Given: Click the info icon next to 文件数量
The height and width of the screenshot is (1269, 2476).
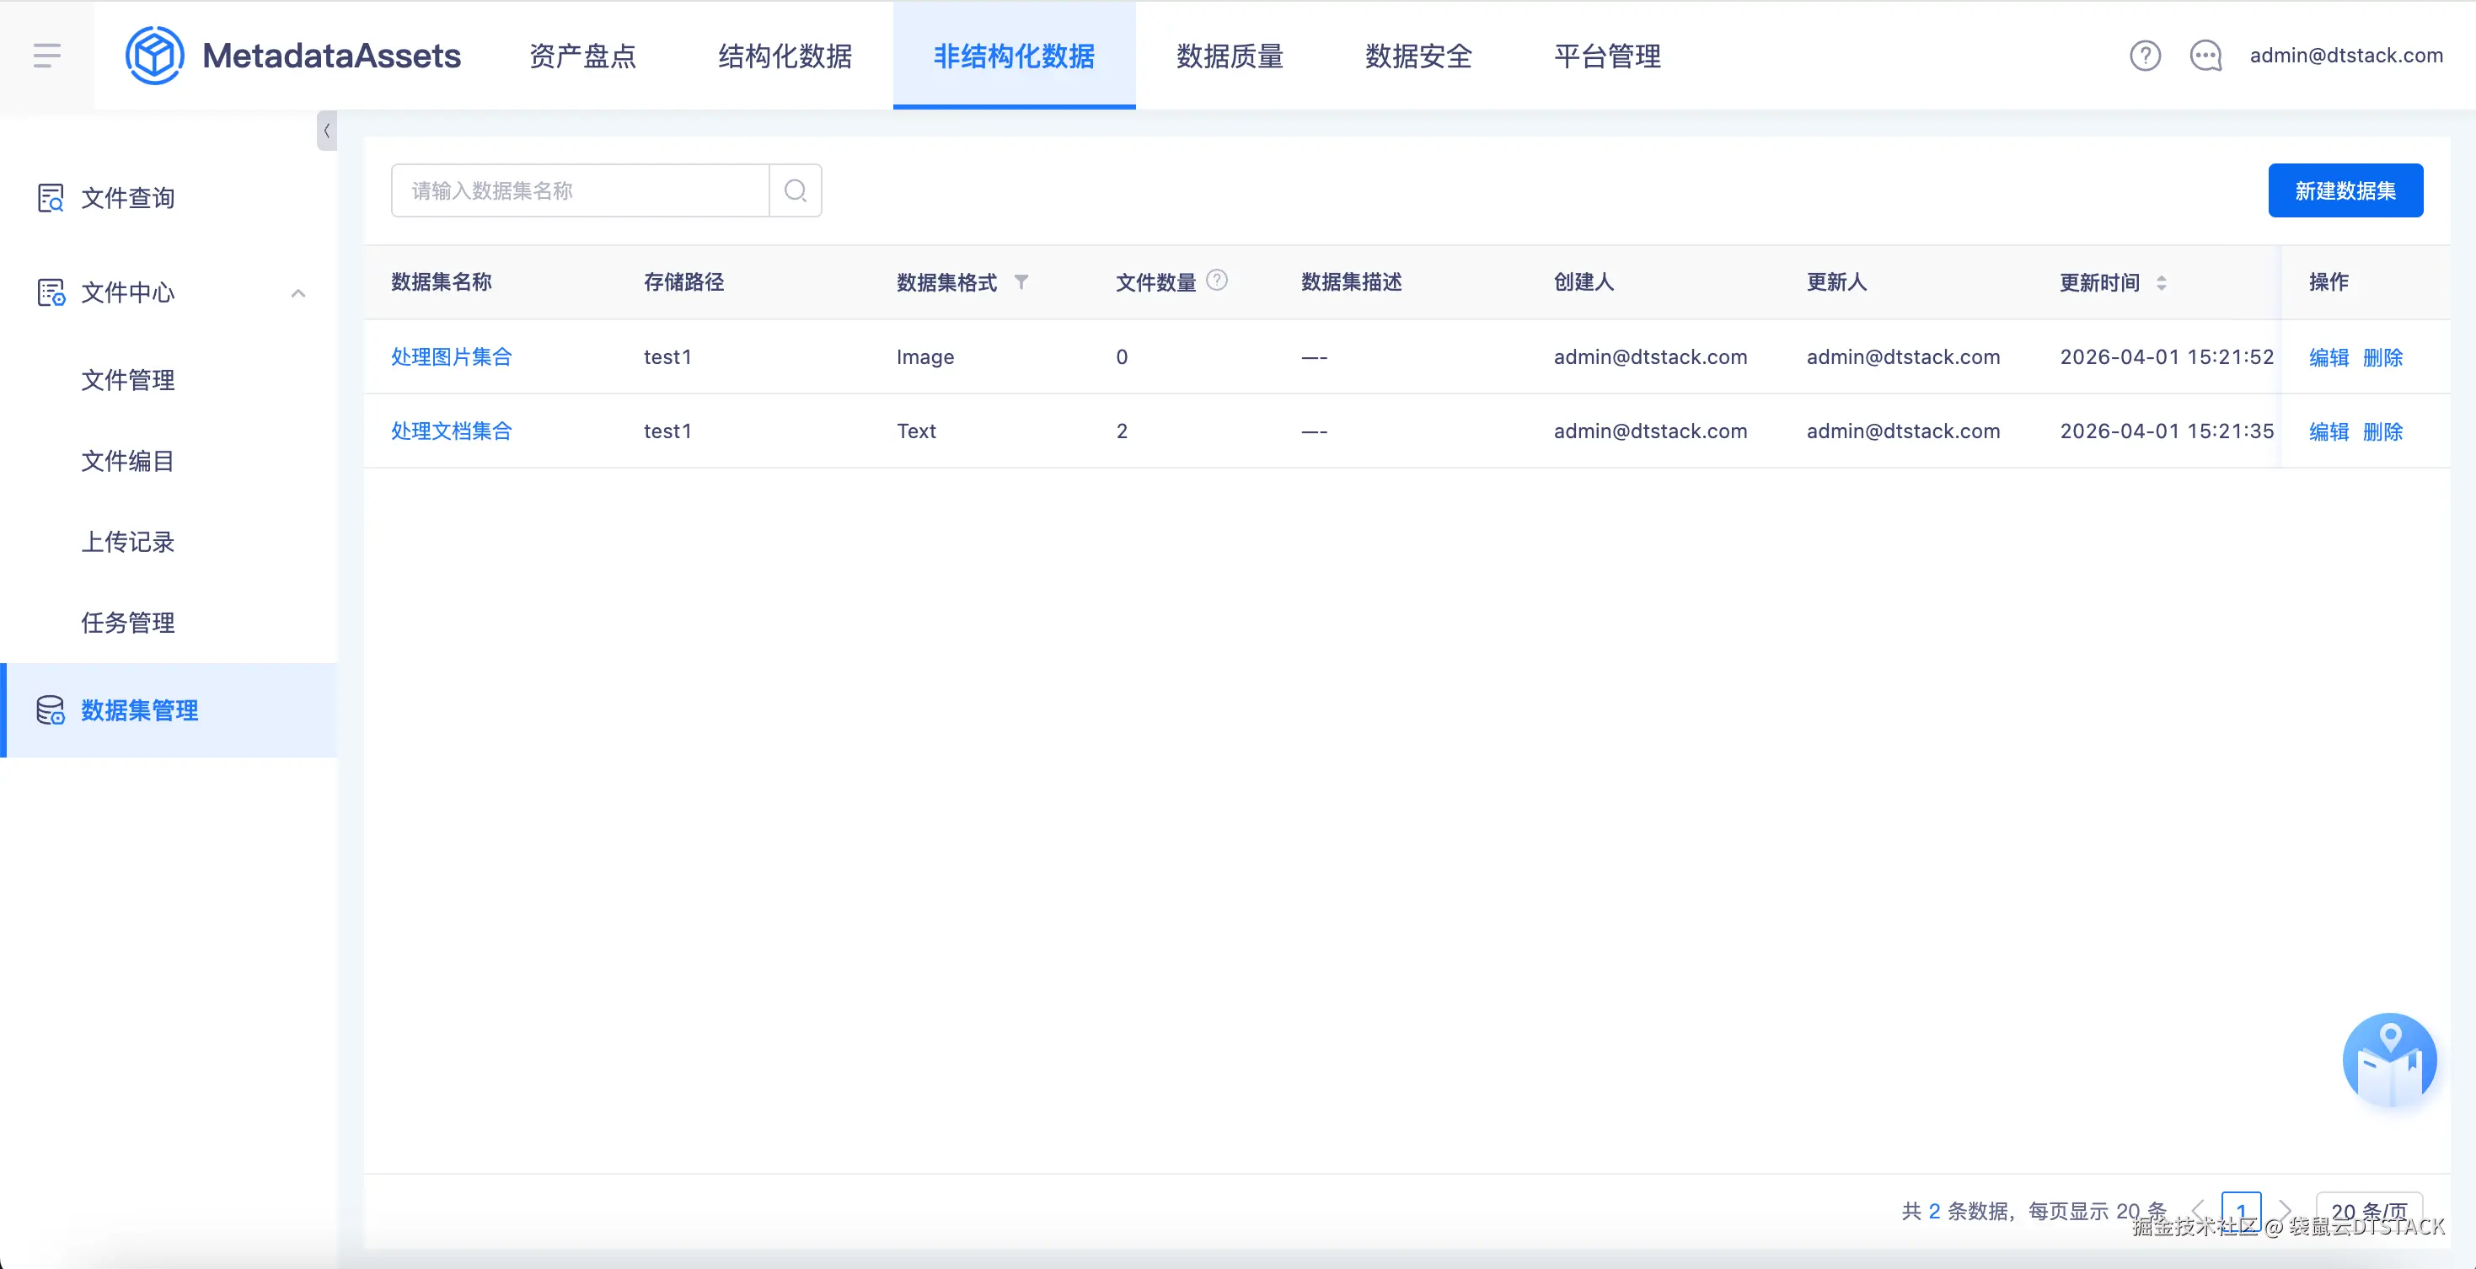Looking at the screenshot, I should [1217, 280].
